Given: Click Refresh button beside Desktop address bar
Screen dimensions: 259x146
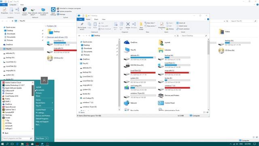Looking at the screenshot, I should (178, 36).
